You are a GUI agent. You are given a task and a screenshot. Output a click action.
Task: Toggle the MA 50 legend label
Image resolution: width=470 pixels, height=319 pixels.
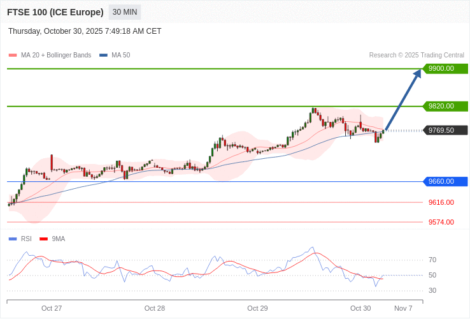[x=120, y=56]
